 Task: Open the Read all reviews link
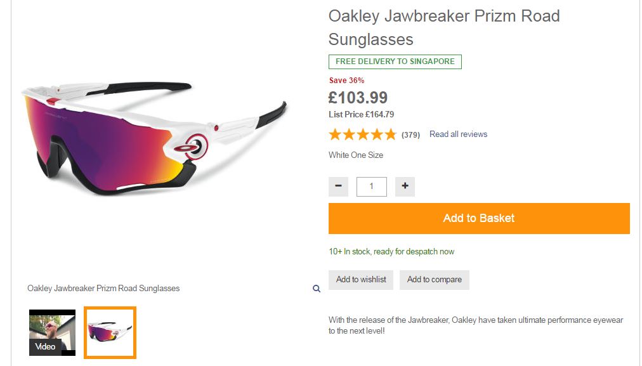[458, 134]
